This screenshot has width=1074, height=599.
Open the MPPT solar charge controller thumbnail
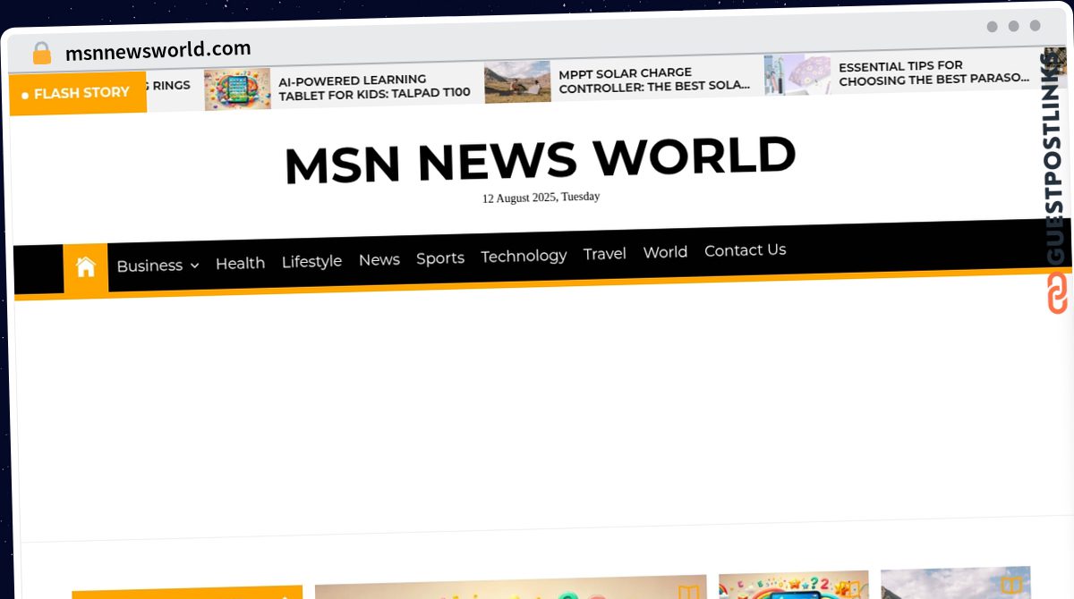(x=517, y=82)
